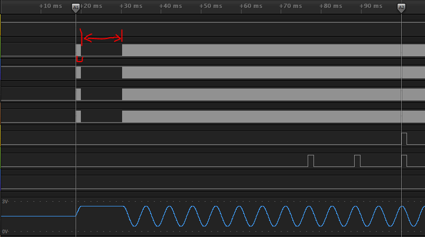
Task: Click the 0V analog scale label
Action: coord(5,232)
